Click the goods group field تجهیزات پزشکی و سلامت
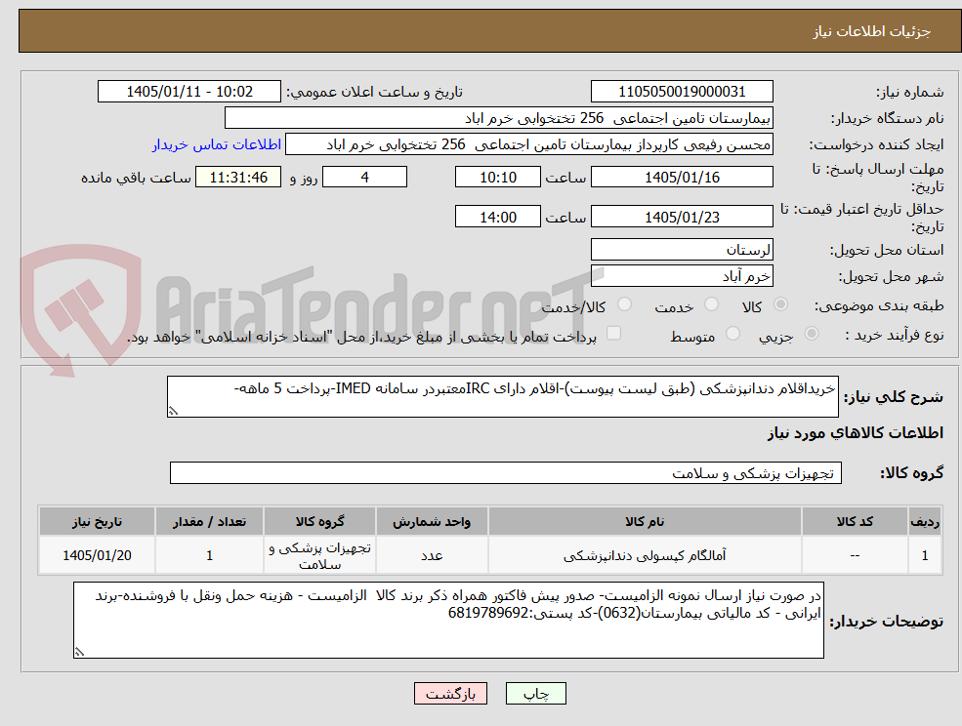The width and height of the screenshot is (962, 726). (x=506, y=472)
